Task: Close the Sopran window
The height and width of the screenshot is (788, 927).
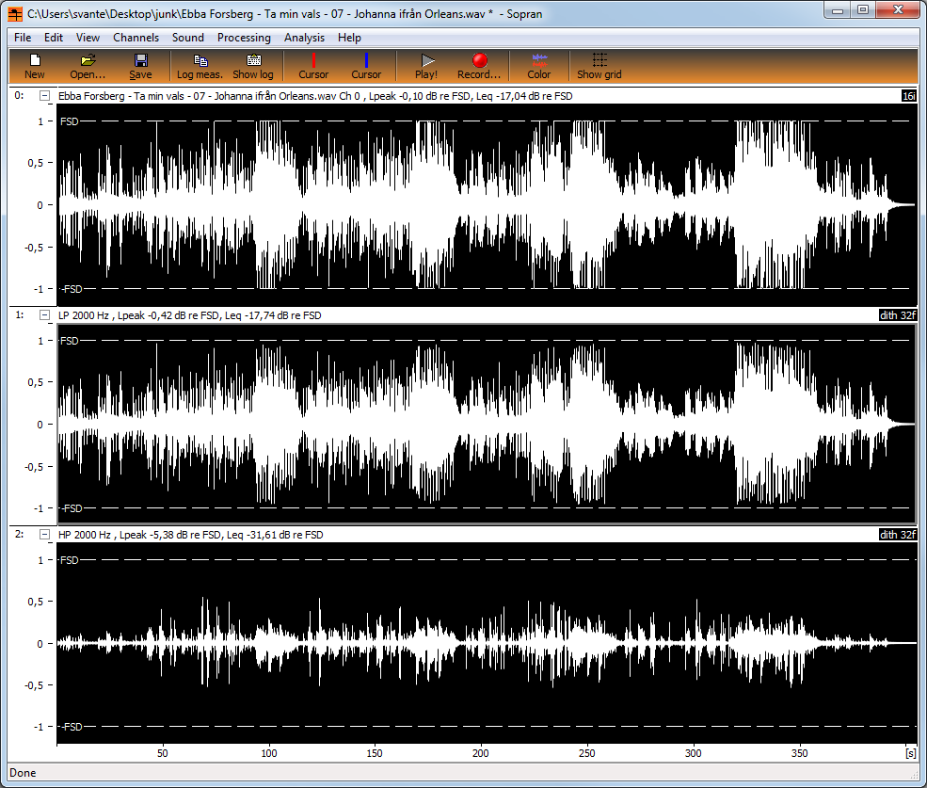Action: click(x=898, y=9)
